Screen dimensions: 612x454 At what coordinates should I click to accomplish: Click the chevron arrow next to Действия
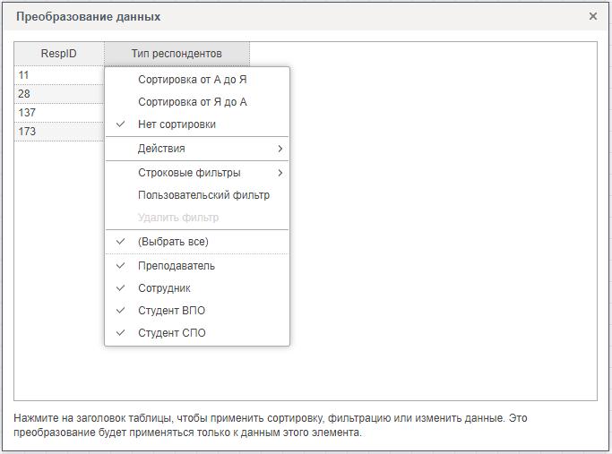(x=280, y=149)
